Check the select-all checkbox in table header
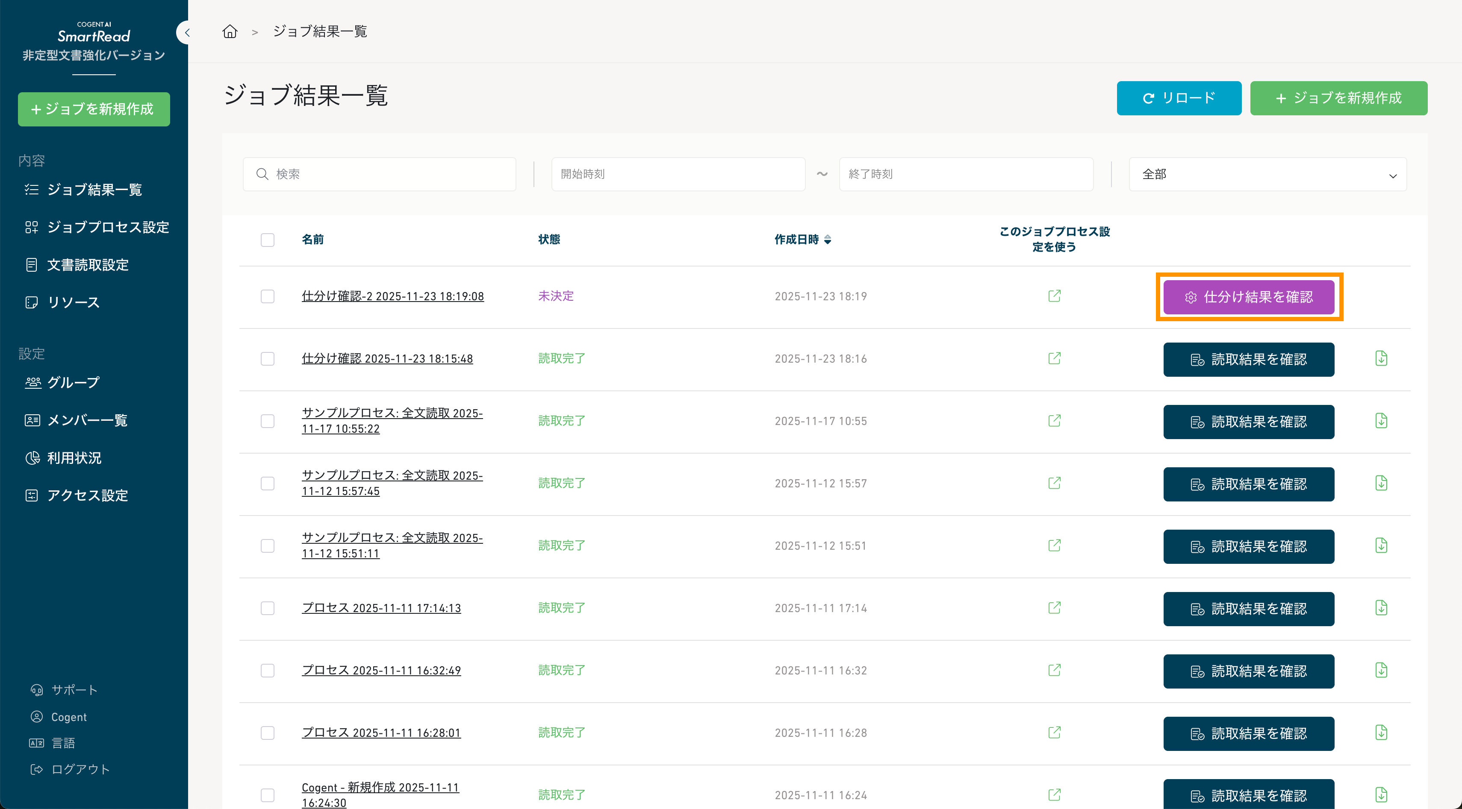 point(267,240)
